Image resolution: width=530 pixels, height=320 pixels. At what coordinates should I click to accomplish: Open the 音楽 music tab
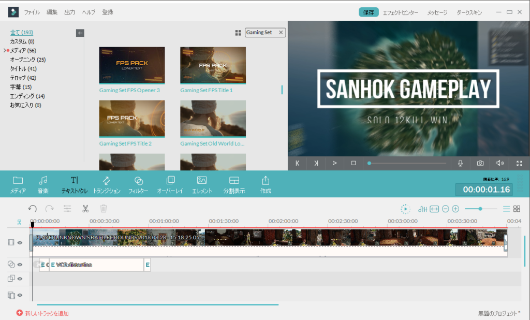click(43, 184)
